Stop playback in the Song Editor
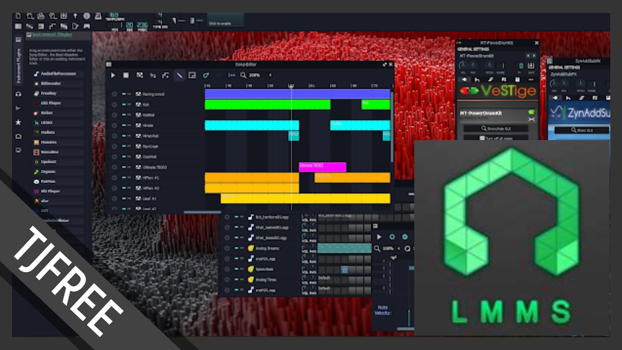The width and height of the screenshot is (622, 350). tap(126, 75)
